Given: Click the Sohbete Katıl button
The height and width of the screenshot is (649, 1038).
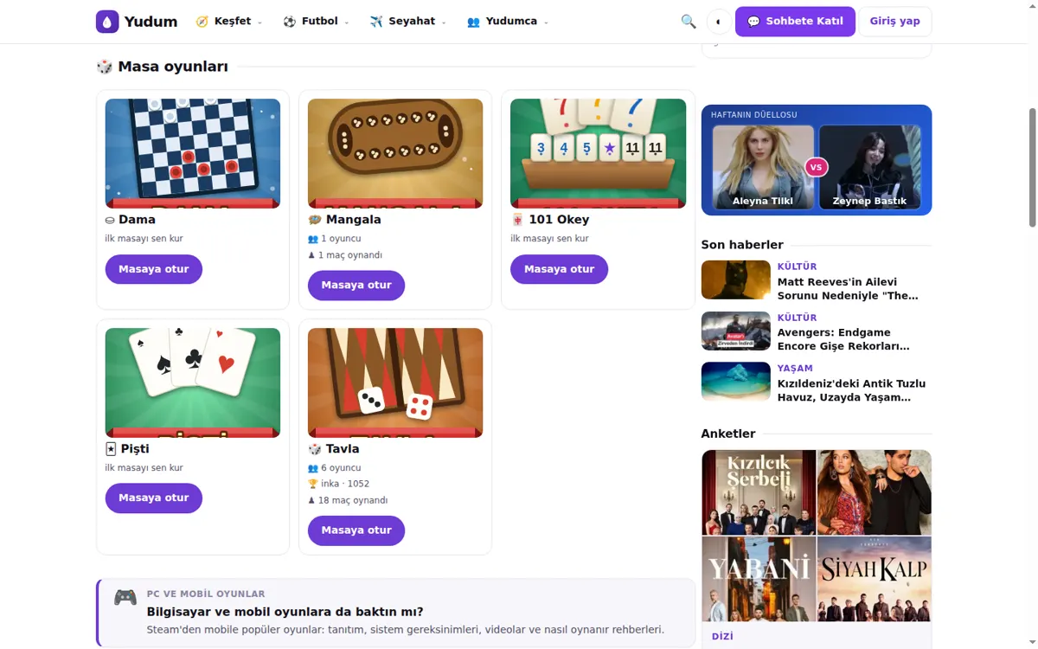Looking at the screenshot, I should pyautogui.click(x=795, y=22).
